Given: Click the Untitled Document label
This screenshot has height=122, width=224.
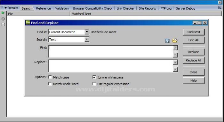Looking at the screenshot, I should (104, 32).
